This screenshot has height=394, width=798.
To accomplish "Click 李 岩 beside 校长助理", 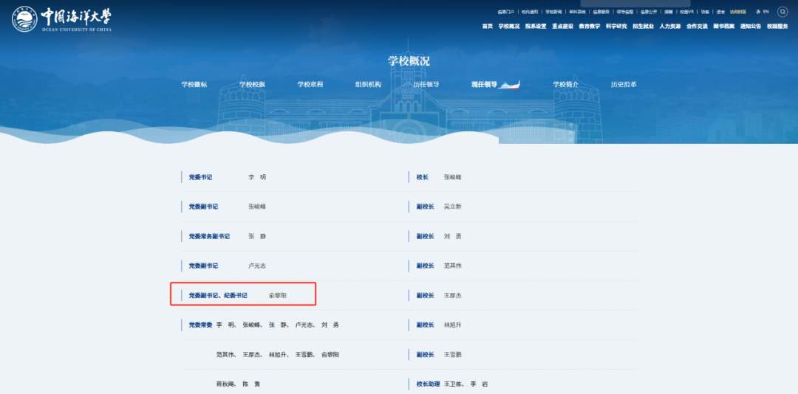I will (x=479, y=384).
